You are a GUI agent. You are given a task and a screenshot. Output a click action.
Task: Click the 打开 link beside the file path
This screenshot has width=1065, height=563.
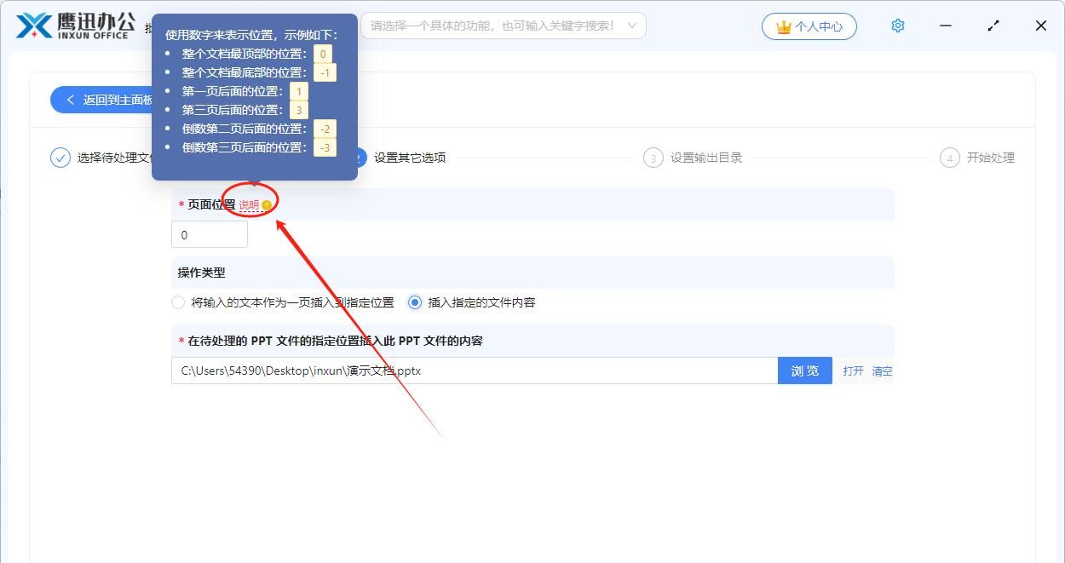coord(852,371)
